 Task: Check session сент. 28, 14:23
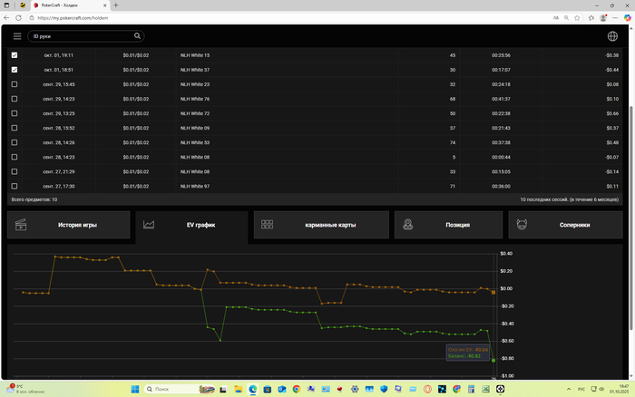click(x=15, y=157)
